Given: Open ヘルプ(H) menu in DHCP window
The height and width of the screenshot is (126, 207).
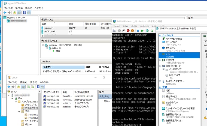Looking at the screenshot, I should (44, 82).
